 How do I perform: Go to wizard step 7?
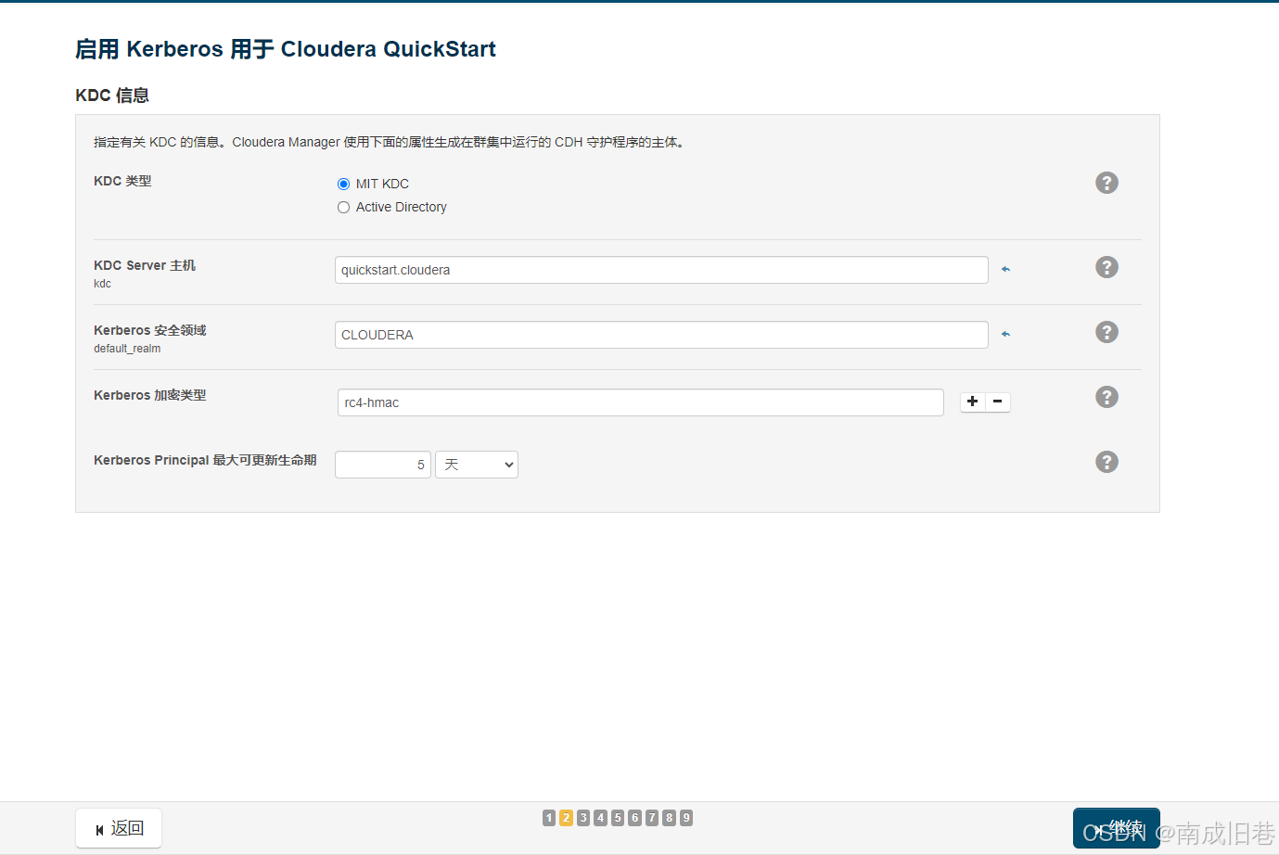(652, 818)
